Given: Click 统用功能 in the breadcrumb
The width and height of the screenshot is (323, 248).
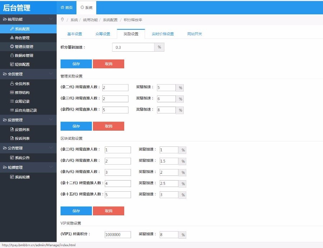Looking at the screenshot, I should [x=90, y=20].
